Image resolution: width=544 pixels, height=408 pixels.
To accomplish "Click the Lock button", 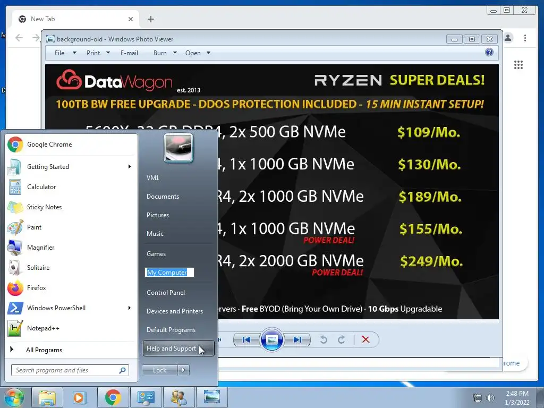I will (160, 370).
